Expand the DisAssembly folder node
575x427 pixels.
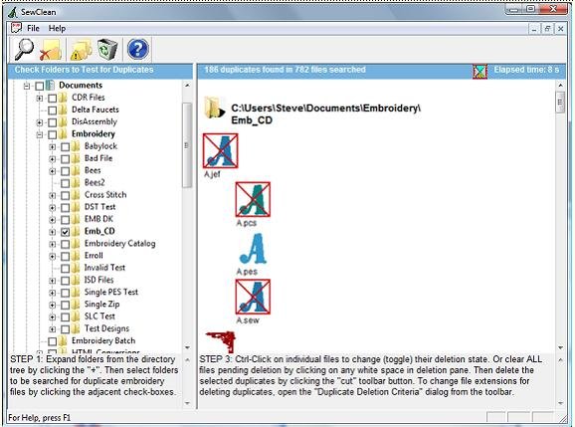click(40, 122)
